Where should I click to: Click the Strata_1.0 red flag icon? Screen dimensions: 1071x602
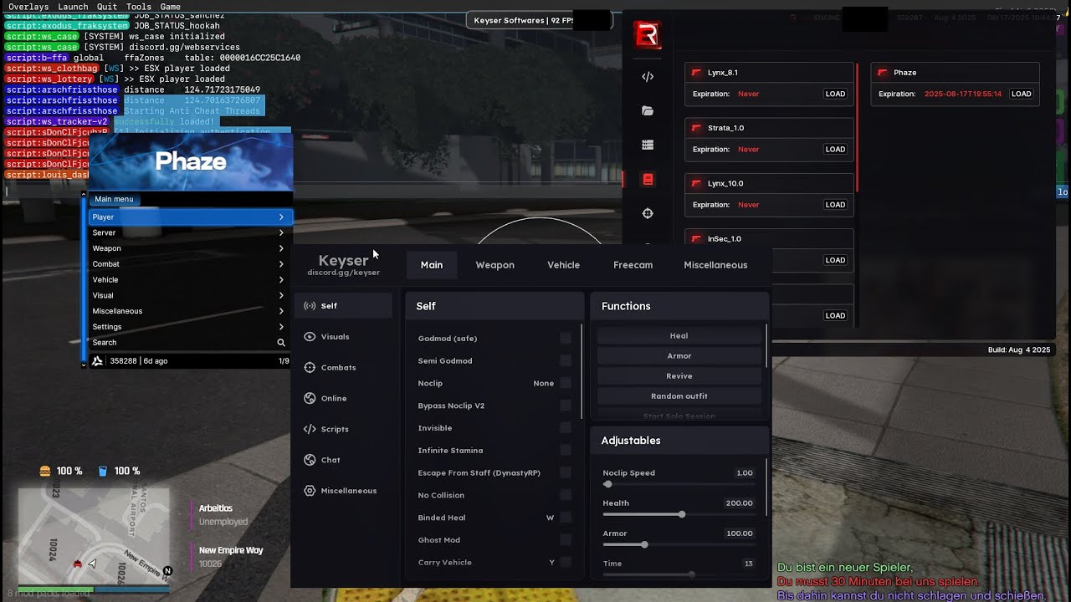[696, 128]
